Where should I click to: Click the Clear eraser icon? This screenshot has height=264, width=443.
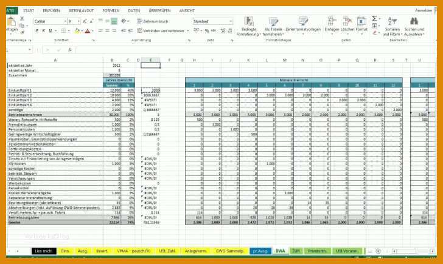point(374,33)
